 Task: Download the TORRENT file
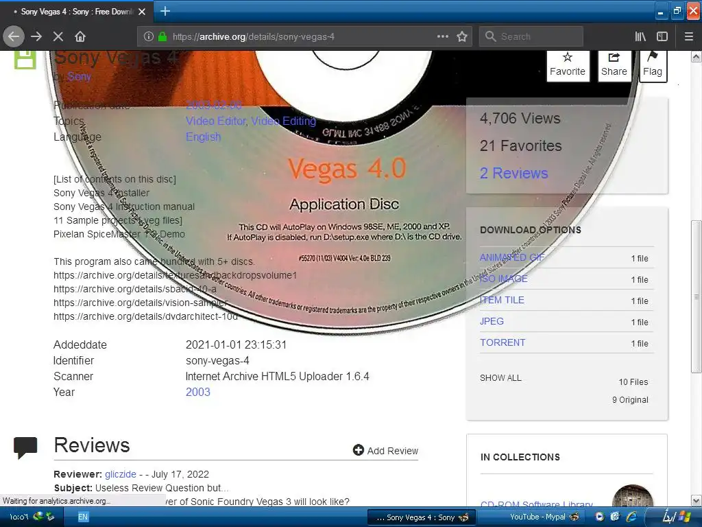coord(503,342)
